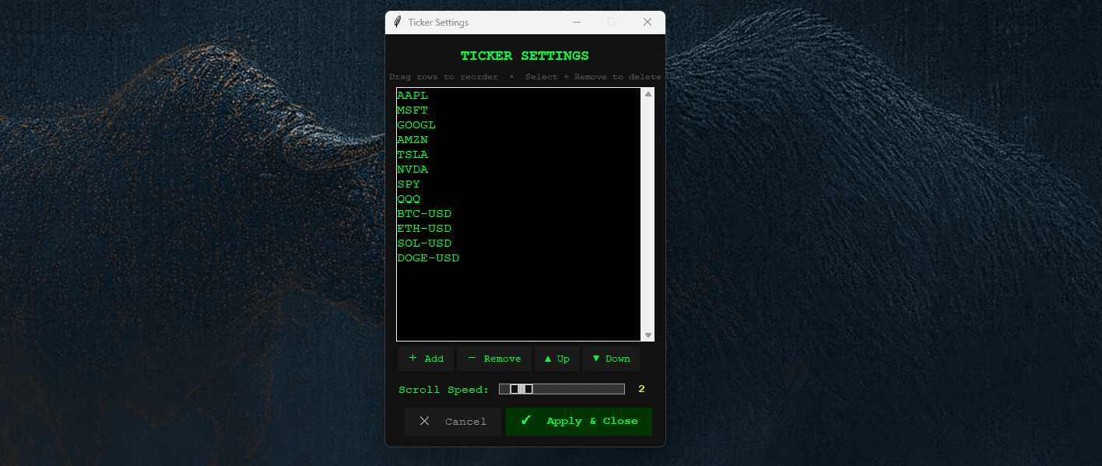Click the minus icon on the Remove button

coord(472,358)
